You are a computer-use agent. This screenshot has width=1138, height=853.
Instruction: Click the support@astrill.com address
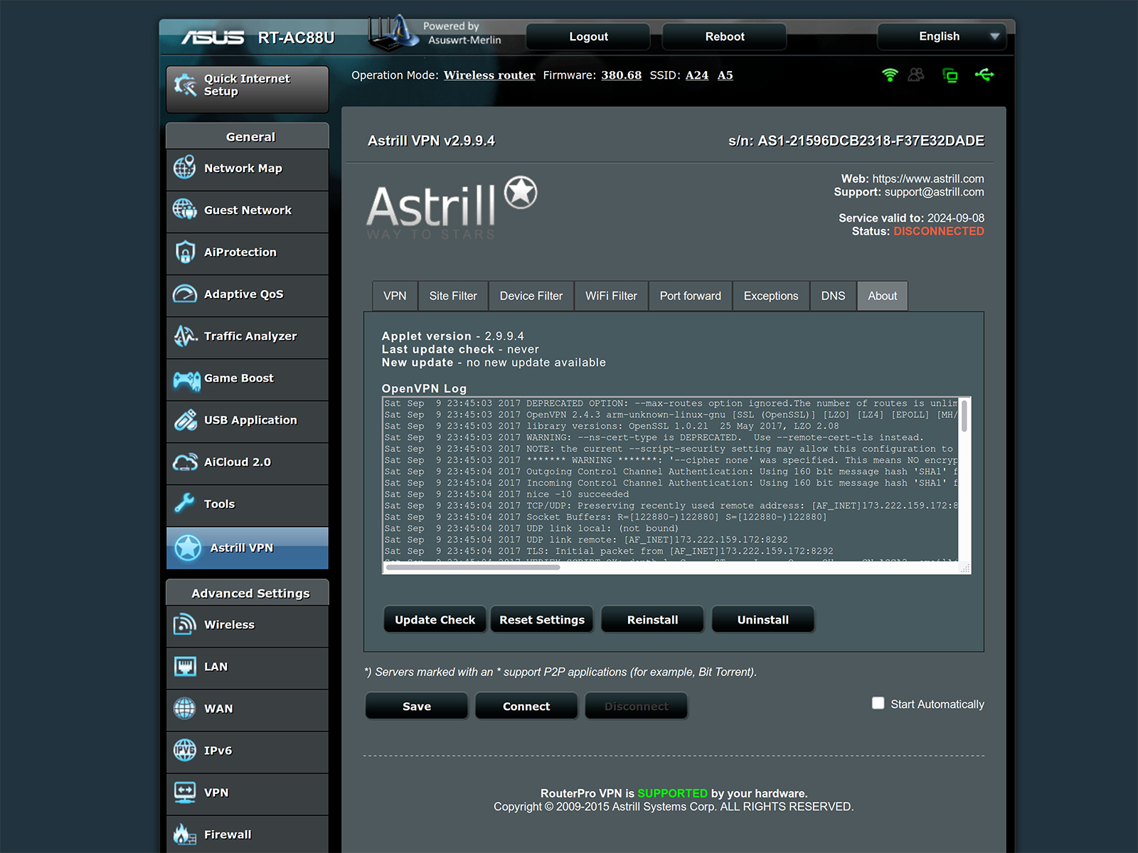934,192
